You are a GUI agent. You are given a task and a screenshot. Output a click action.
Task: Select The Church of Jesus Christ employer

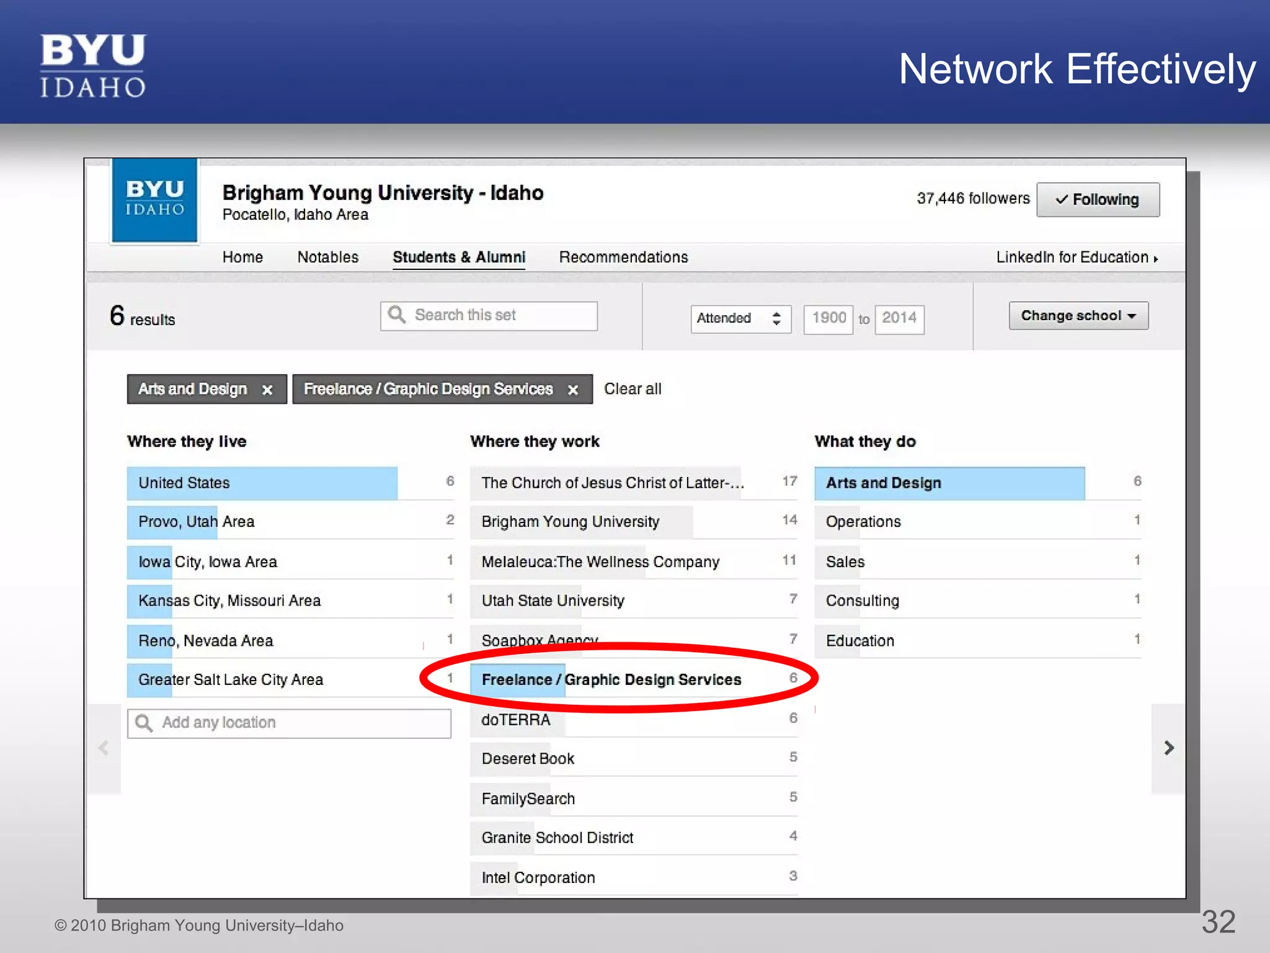[x=634, y=483]
